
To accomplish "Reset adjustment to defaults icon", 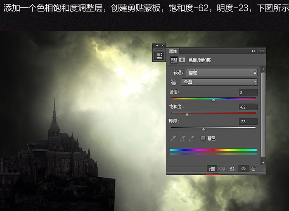I will (x=233, y=169).
